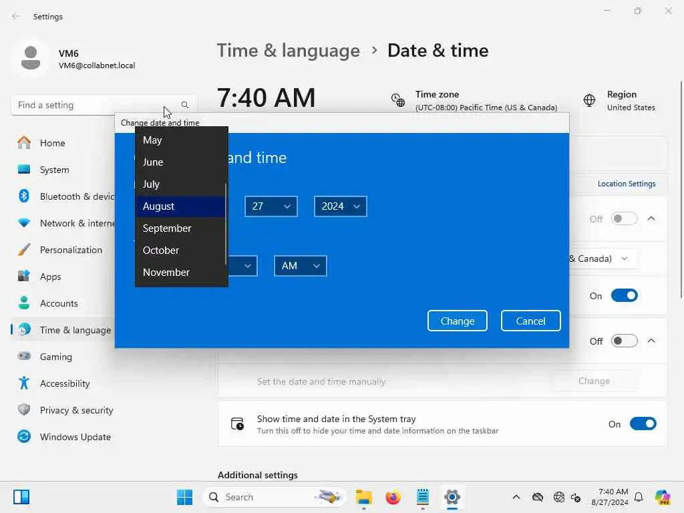Click the Change button in dialog
The image size is (684, 513).
click(x=457, y=321)
